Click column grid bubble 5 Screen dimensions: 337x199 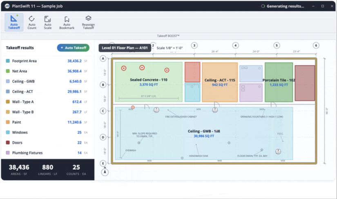tap(277, 45)
